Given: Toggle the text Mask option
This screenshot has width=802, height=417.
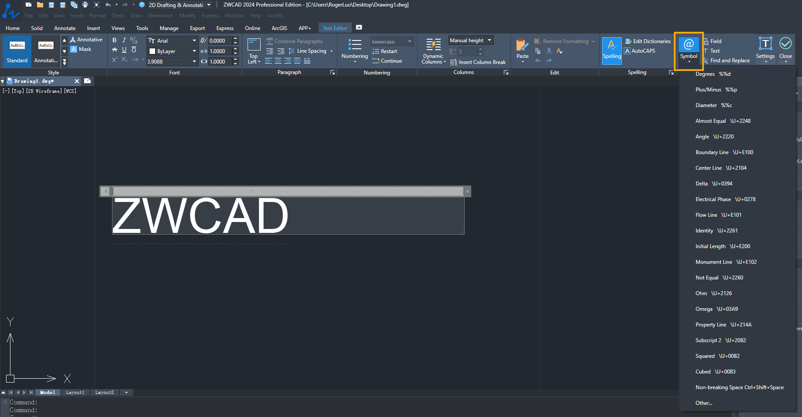Looking at the screenshot, I should coord(81,49).
